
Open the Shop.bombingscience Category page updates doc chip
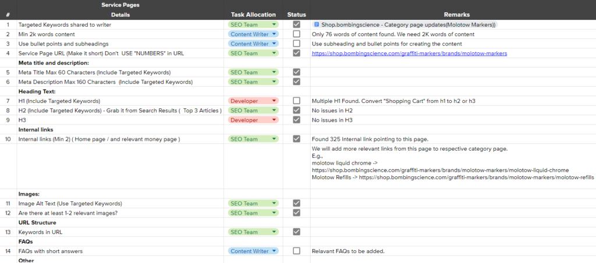click(405, 24)
